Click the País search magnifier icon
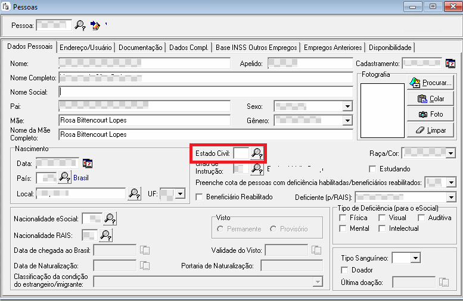463x301 pixels. coord(64,177)
